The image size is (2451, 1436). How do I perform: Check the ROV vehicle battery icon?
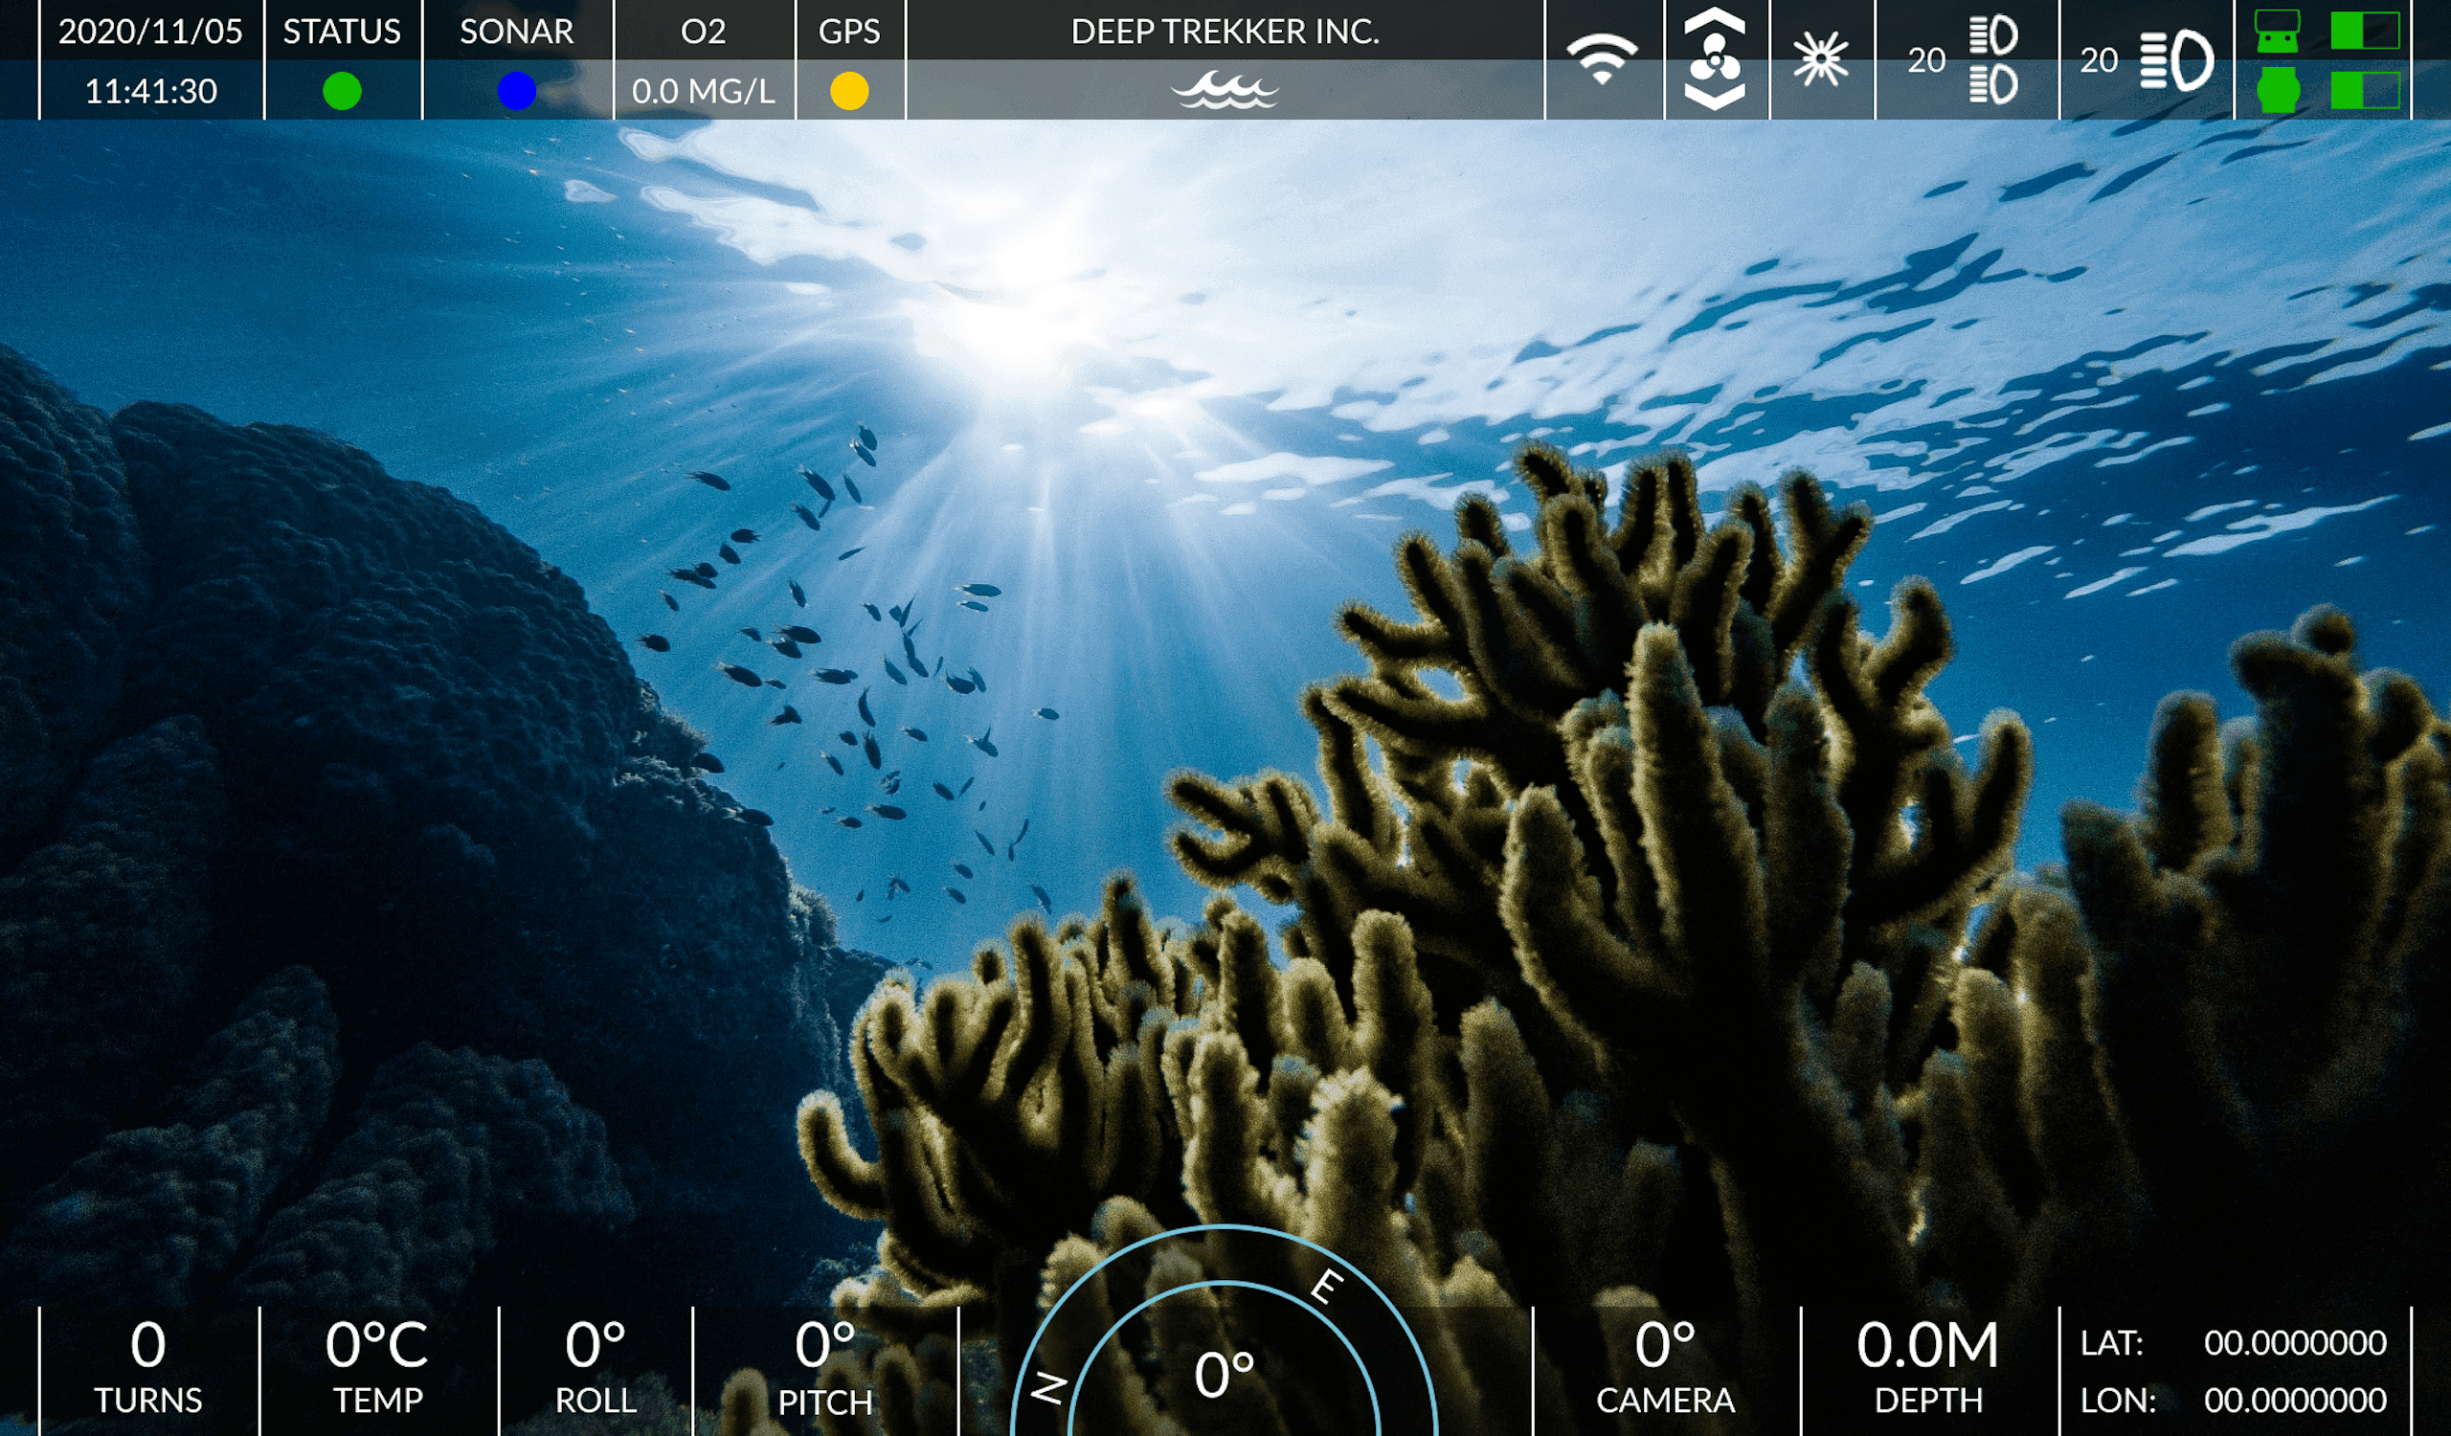tap(2278, 90)
